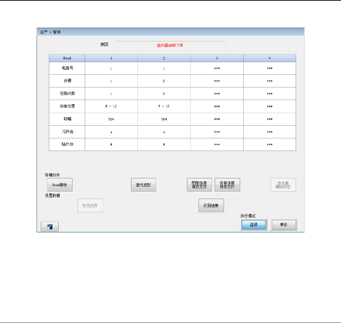Click the 步骤 row label
Image resolution: width=341 pixels, height=323 pixels.
67,81
